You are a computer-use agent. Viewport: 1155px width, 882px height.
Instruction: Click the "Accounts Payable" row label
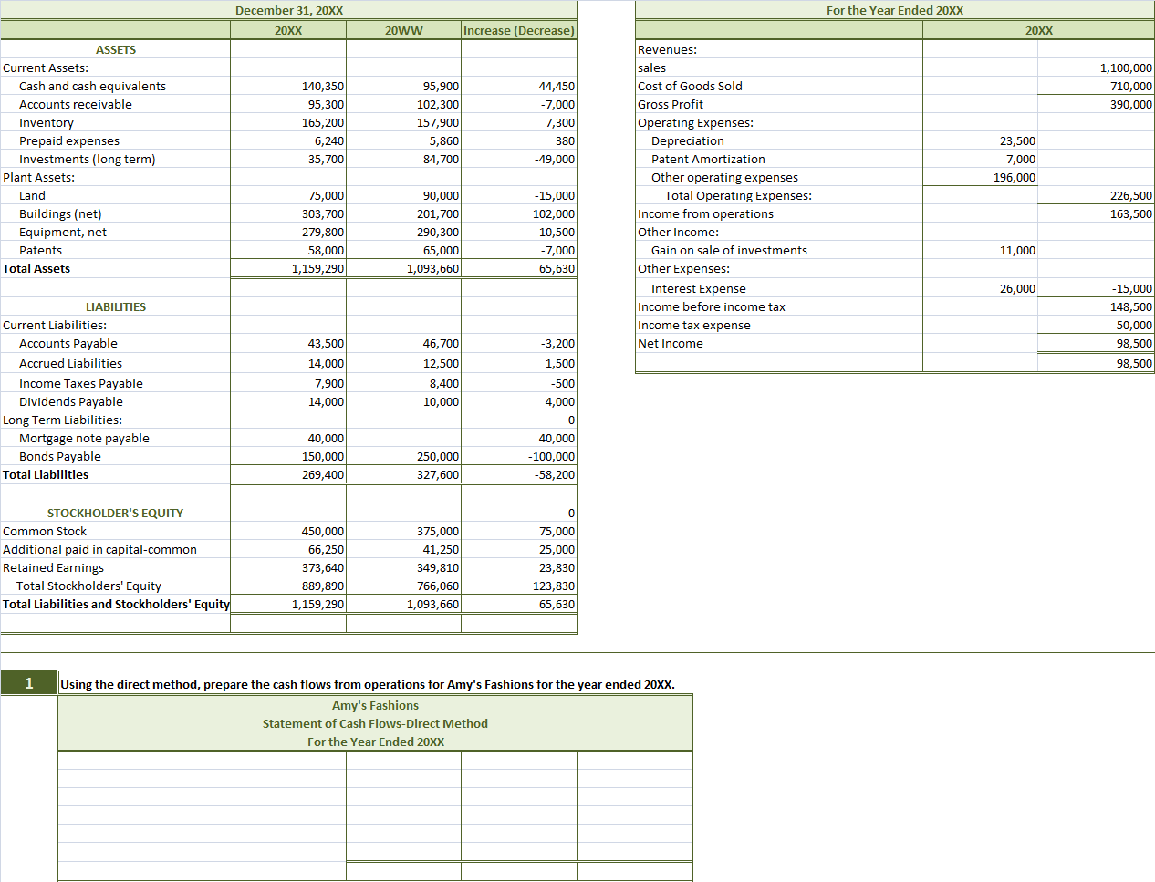pyautogui.click(x=68, y=343)
